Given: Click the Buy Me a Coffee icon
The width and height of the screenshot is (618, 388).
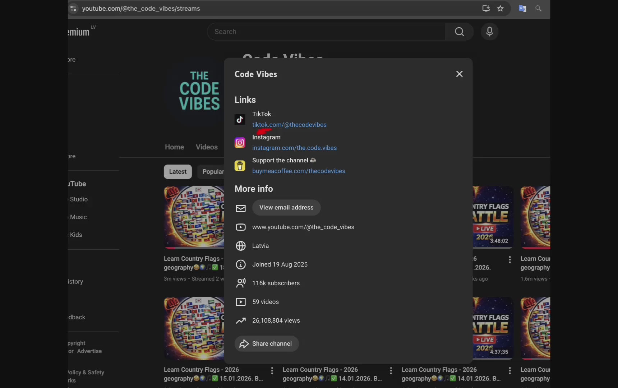Looking at the screenshot, I should 240,166.
